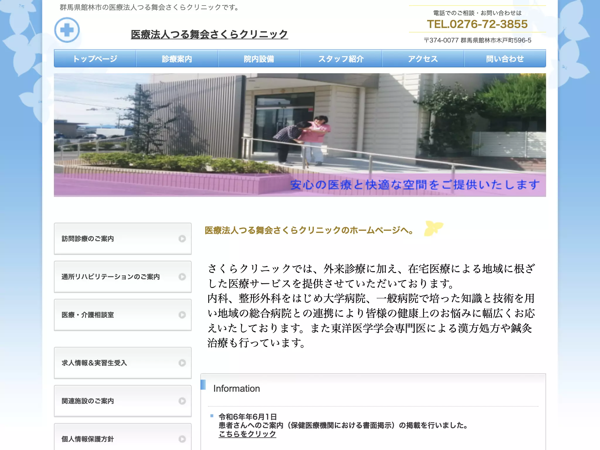Open 個人情報保護方針 sidebar button
The image size is (600, 450).
123,437
